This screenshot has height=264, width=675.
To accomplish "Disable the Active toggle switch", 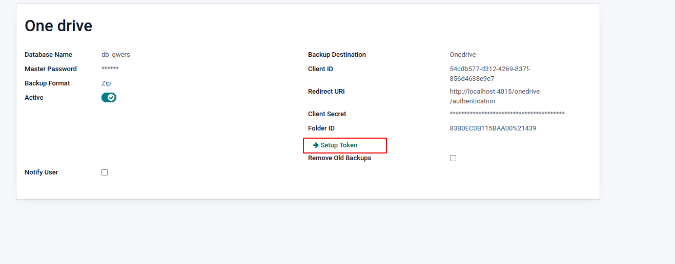I will click(109, 98).
